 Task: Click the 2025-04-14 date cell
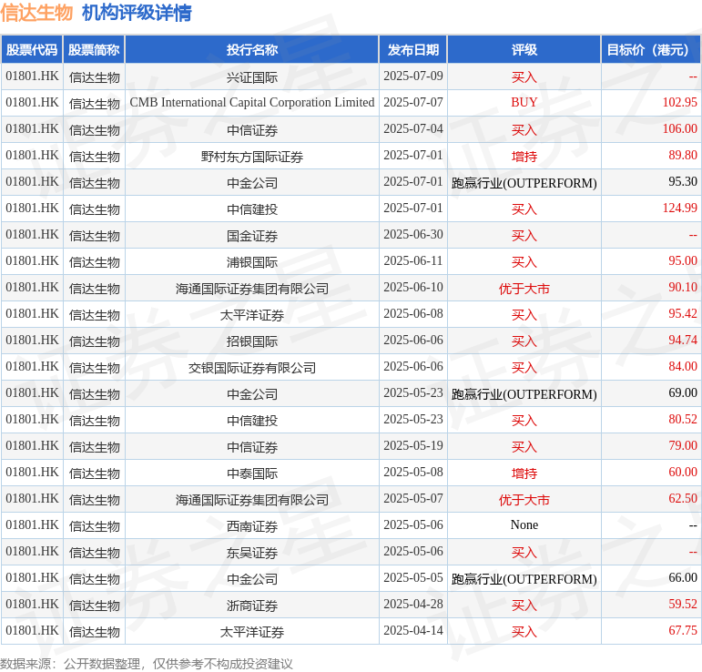[413, 631]
